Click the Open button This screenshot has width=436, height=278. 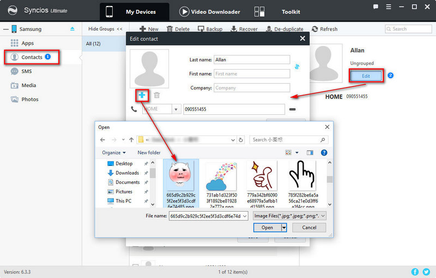coord(267,227)
